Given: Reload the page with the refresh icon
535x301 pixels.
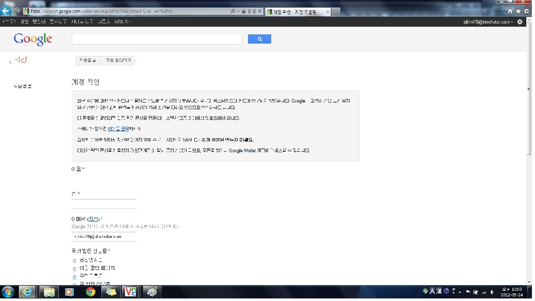Looking at the screenshot, I should [x=254, y=11].
